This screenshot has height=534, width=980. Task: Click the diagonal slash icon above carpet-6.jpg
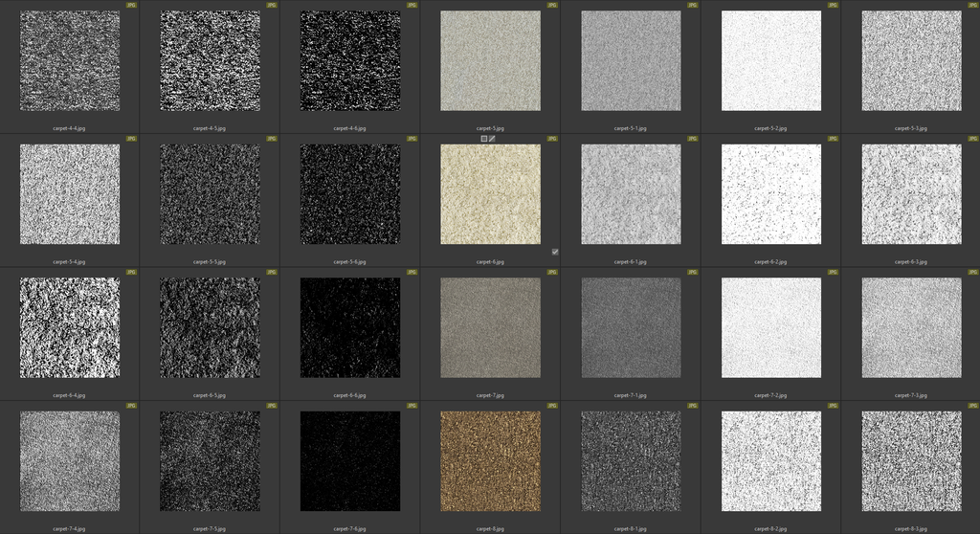pyautogui.click(x=492, y=139)
